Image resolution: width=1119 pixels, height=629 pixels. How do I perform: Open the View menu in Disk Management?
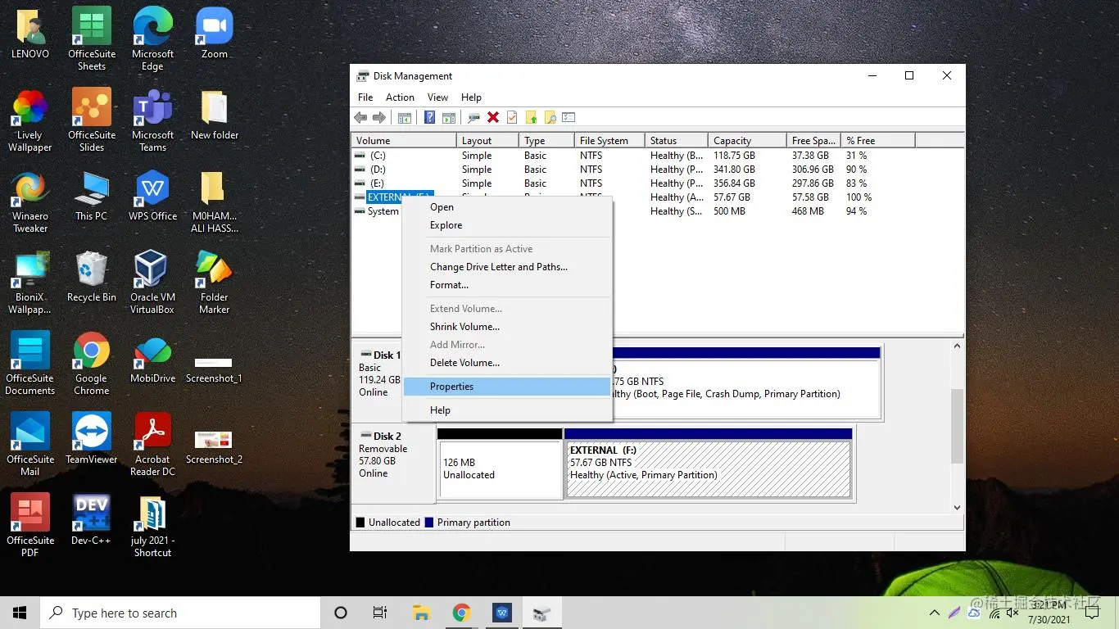(437, 97)
